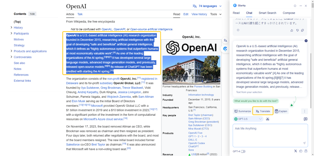
Task: Open the three-dot menu in Glarity header
Action: click(301, 6)
